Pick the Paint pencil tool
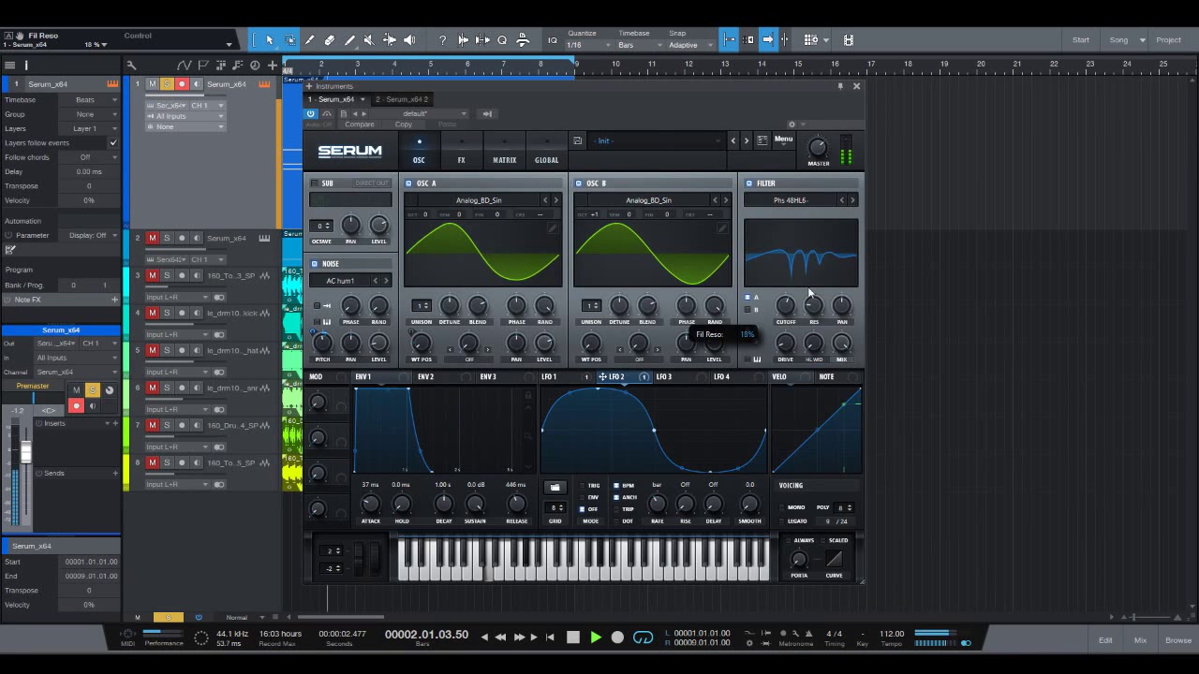The image size is (1199, 674). click(349, 40)
